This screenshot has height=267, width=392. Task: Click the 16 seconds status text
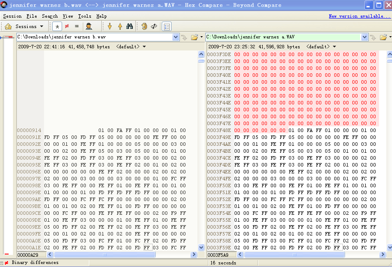[x=223, y=263]
